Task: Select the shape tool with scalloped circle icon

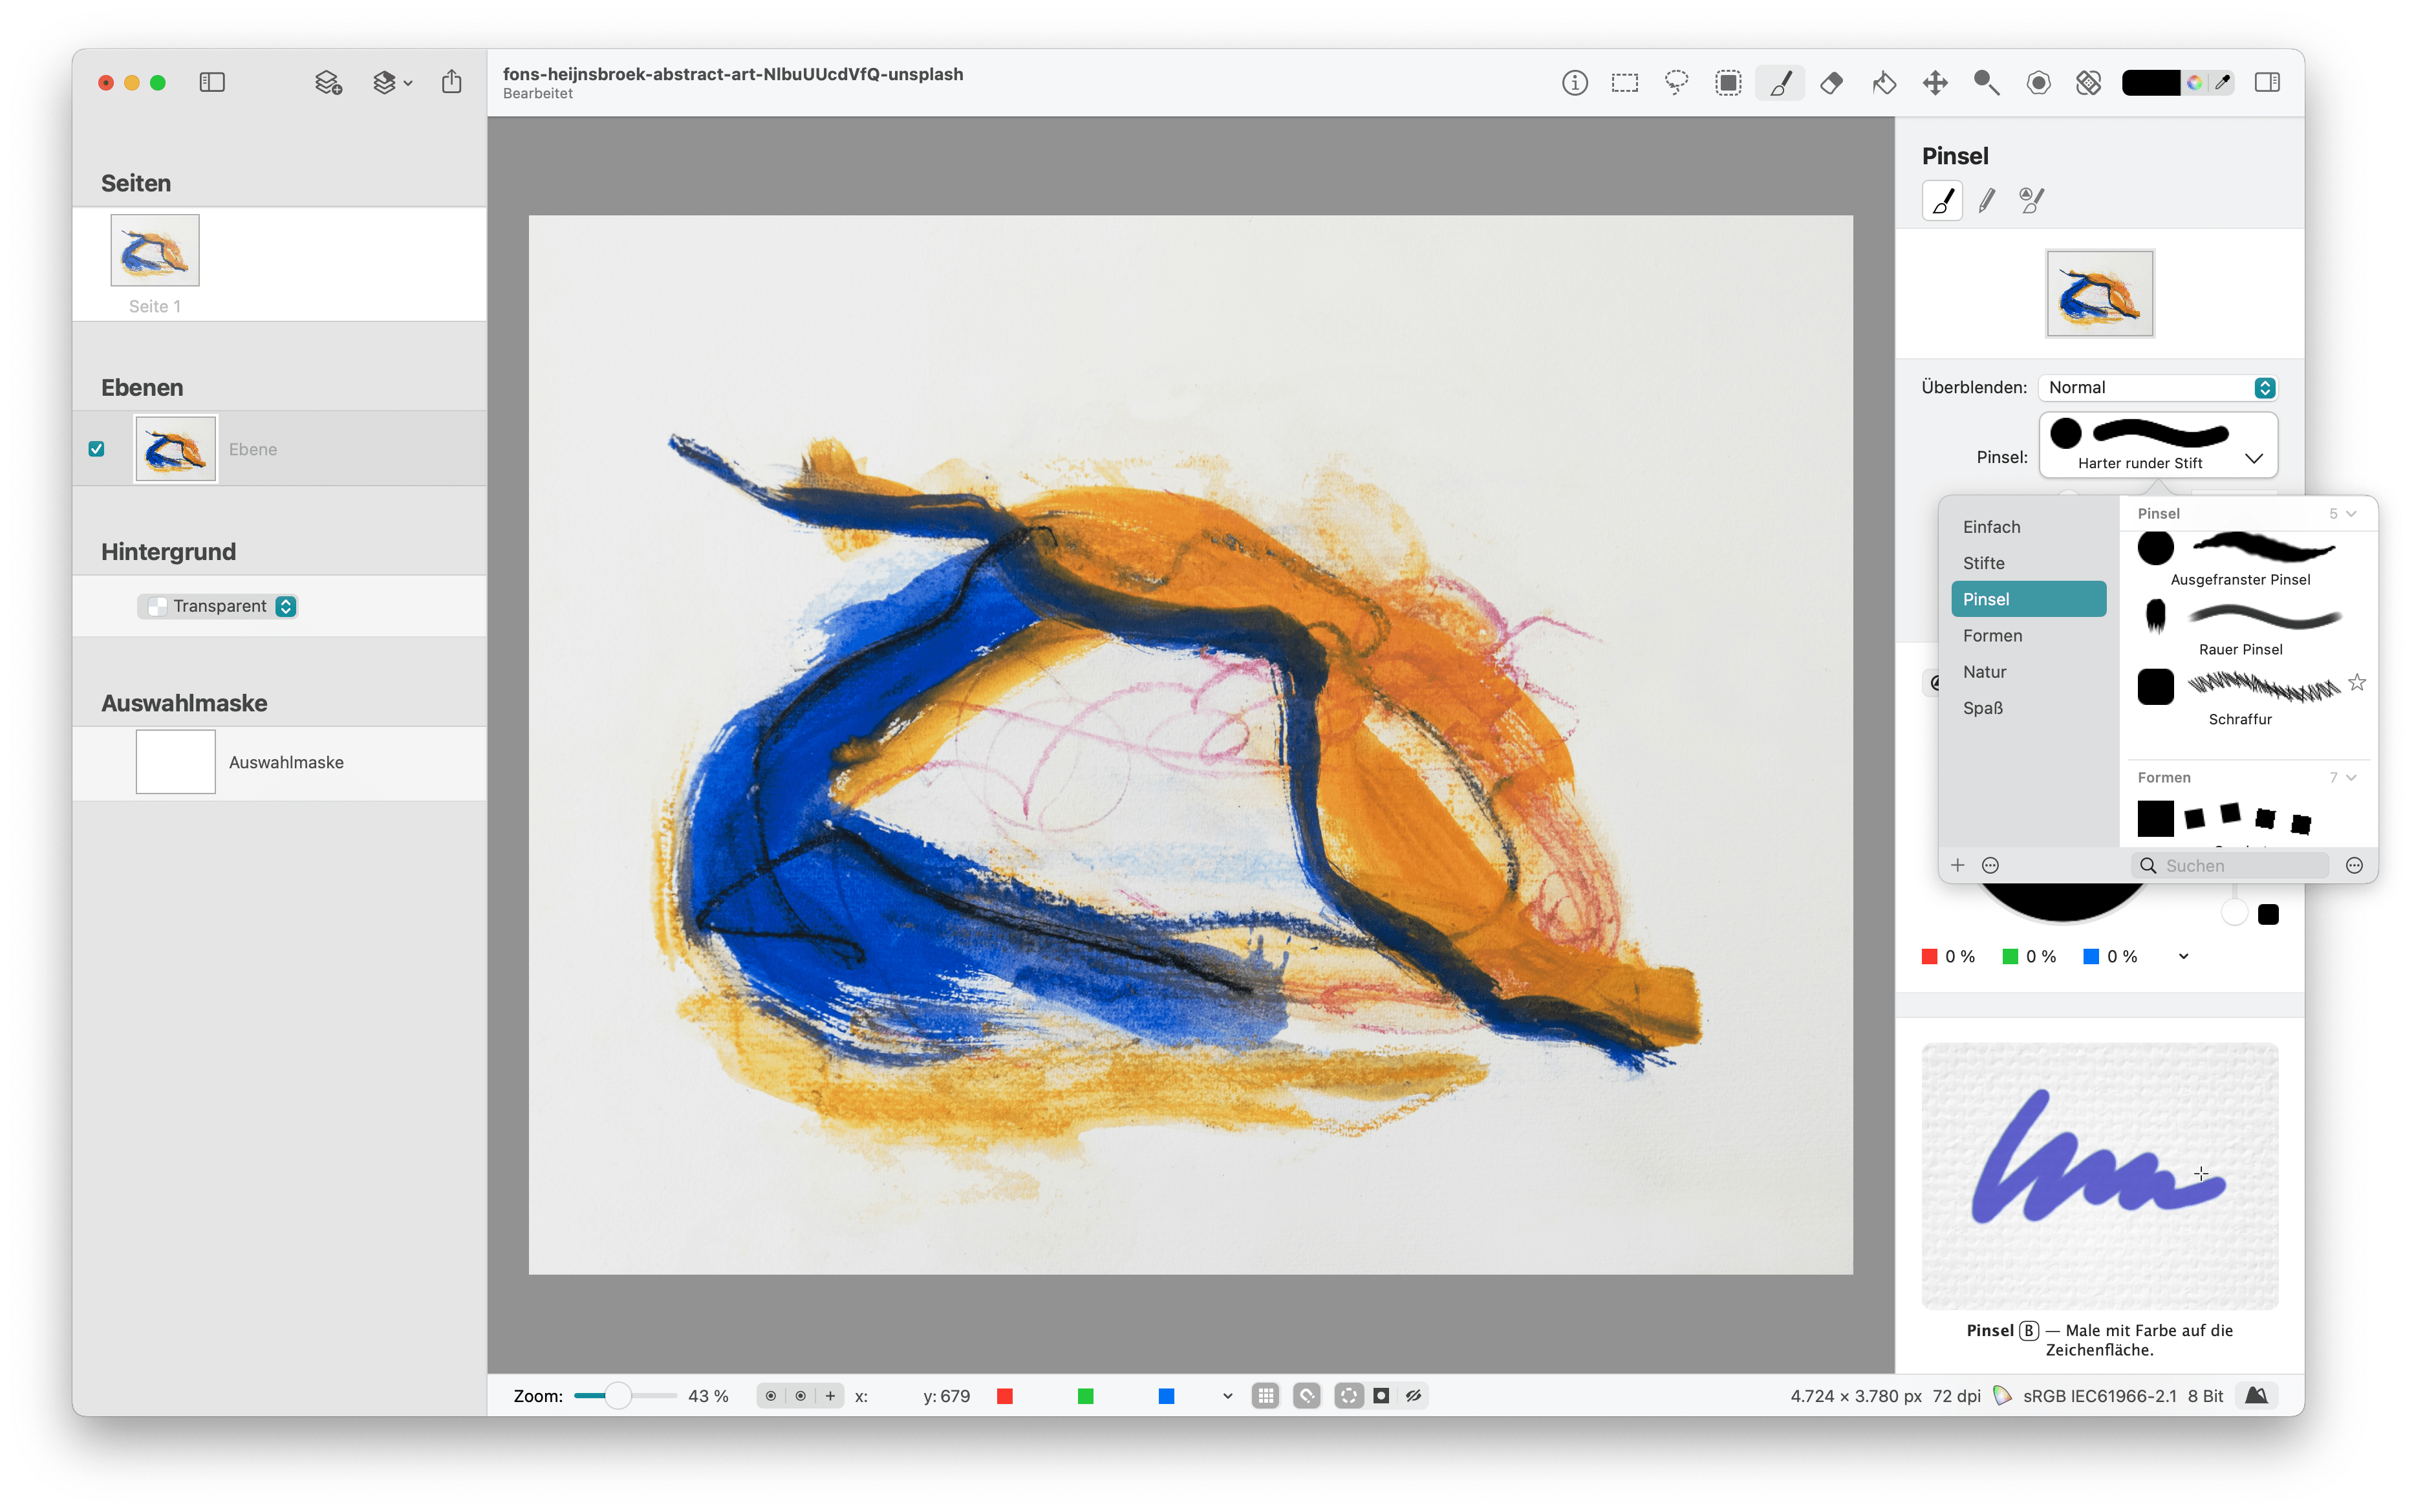Action: pyautogui.click(x=2038, y=83)
